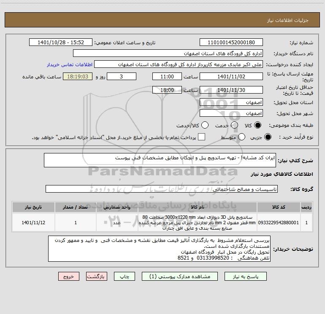The image size is (325, 314).
Task: Select the خدمت radio button
Action: 234,125
